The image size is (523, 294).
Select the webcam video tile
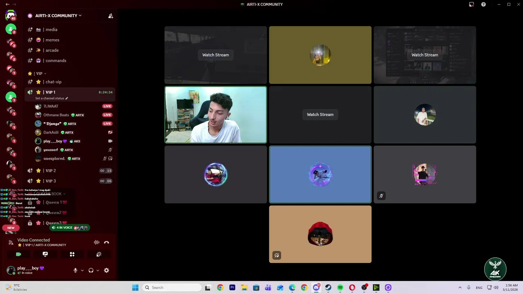point(215,115)
